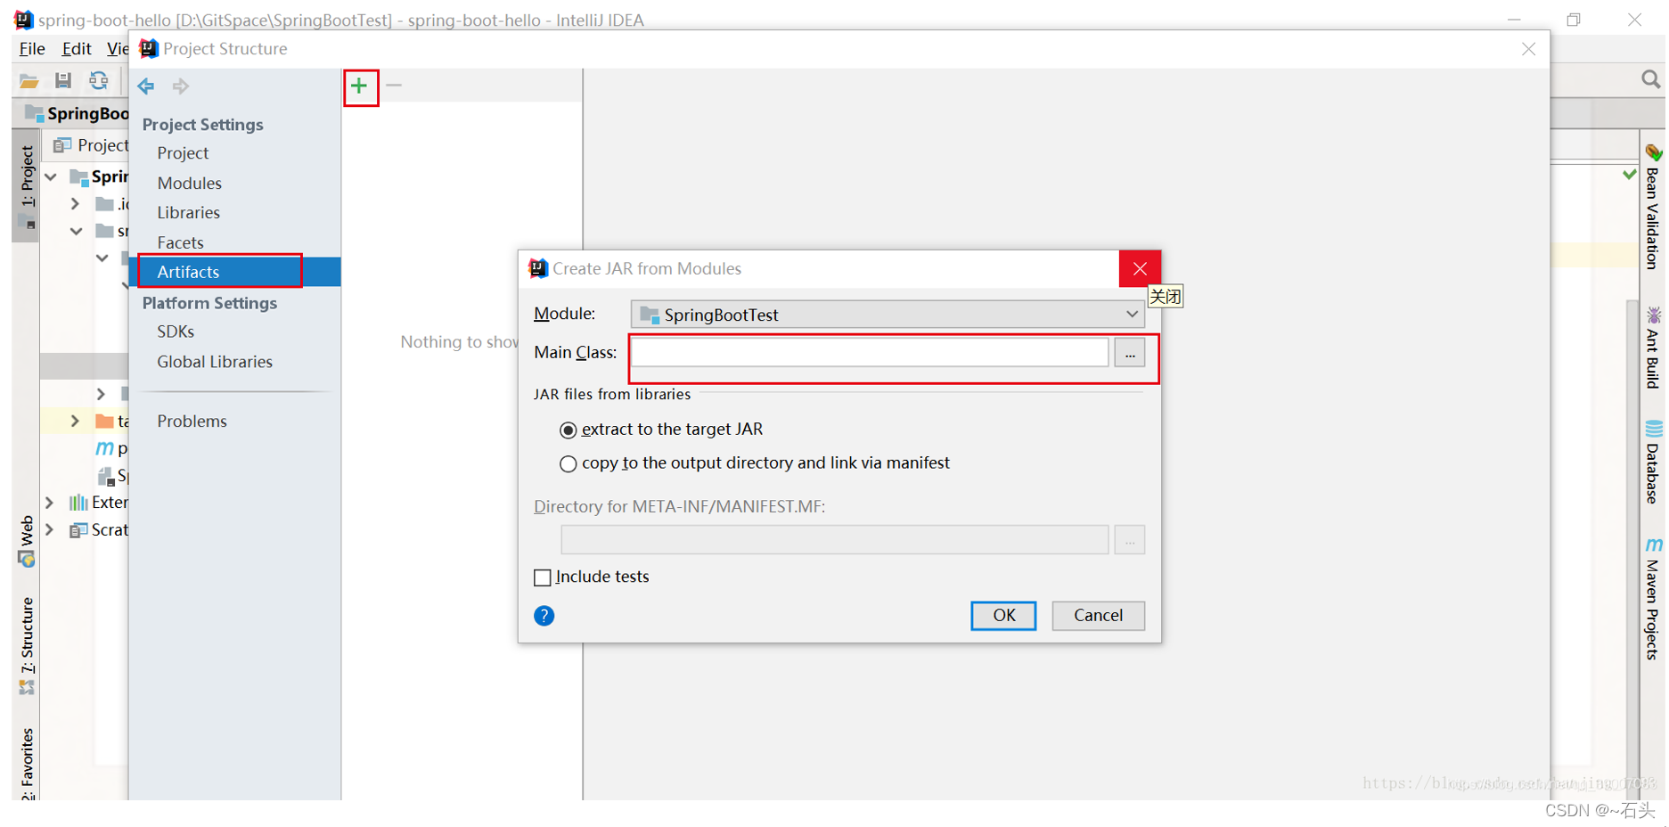Select Modules in Project Settings
1669x827 pixels.
[189, 183]
